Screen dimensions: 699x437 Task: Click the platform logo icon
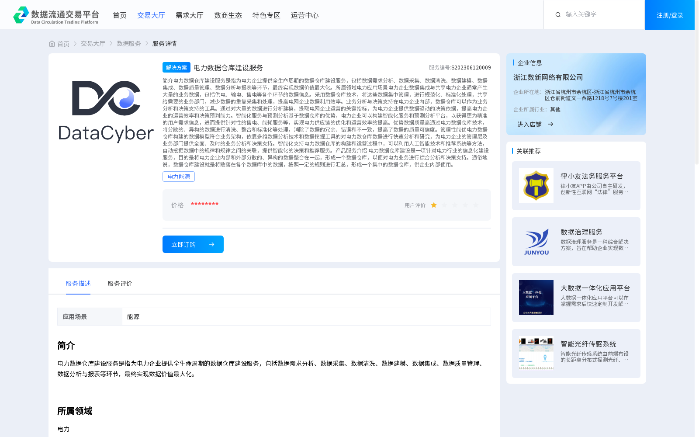[21, 15]
